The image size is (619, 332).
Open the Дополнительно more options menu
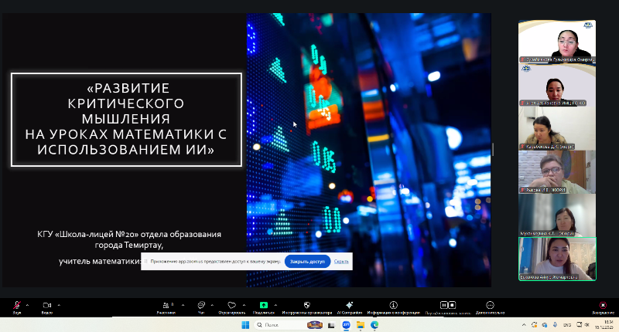click(490, 306)
